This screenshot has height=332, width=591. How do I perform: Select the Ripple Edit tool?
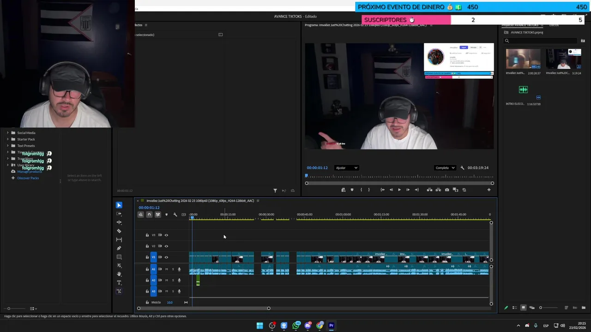coord(119,222)
